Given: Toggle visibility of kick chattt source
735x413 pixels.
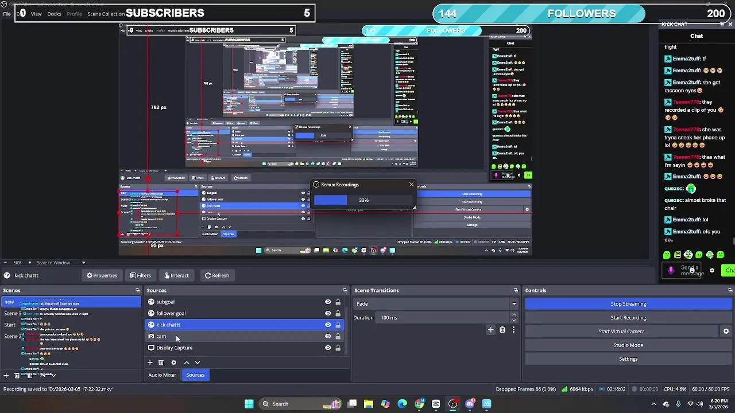Looking at the screenshot, I should click(x=328, y=325).
